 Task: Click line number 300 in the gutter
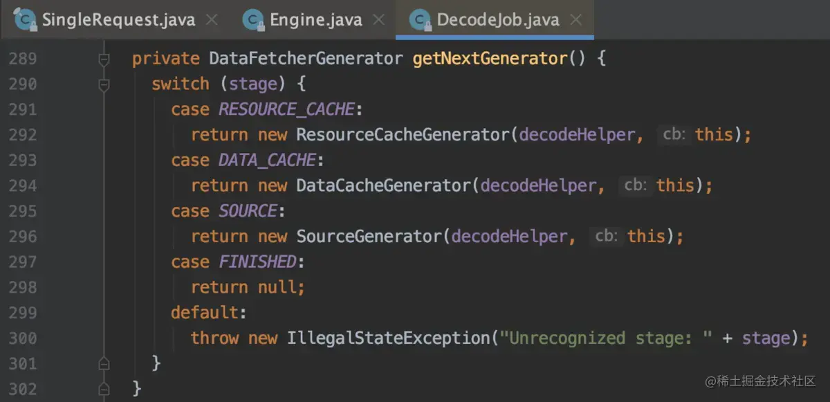(23, 338)
